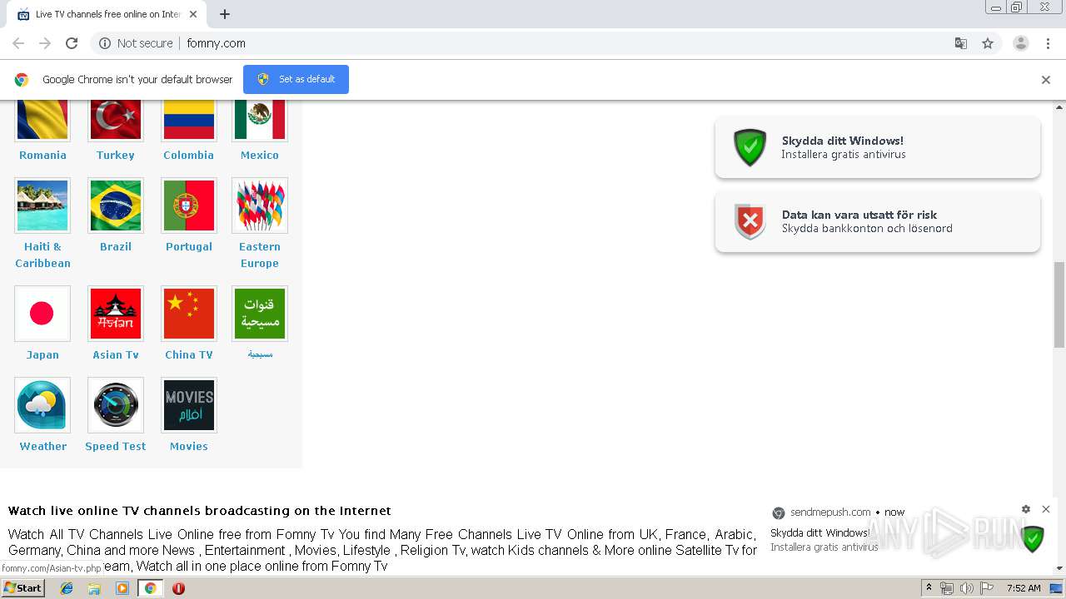
Task: Click the 'Not secure' site info icon
Action: click(105, 43)
